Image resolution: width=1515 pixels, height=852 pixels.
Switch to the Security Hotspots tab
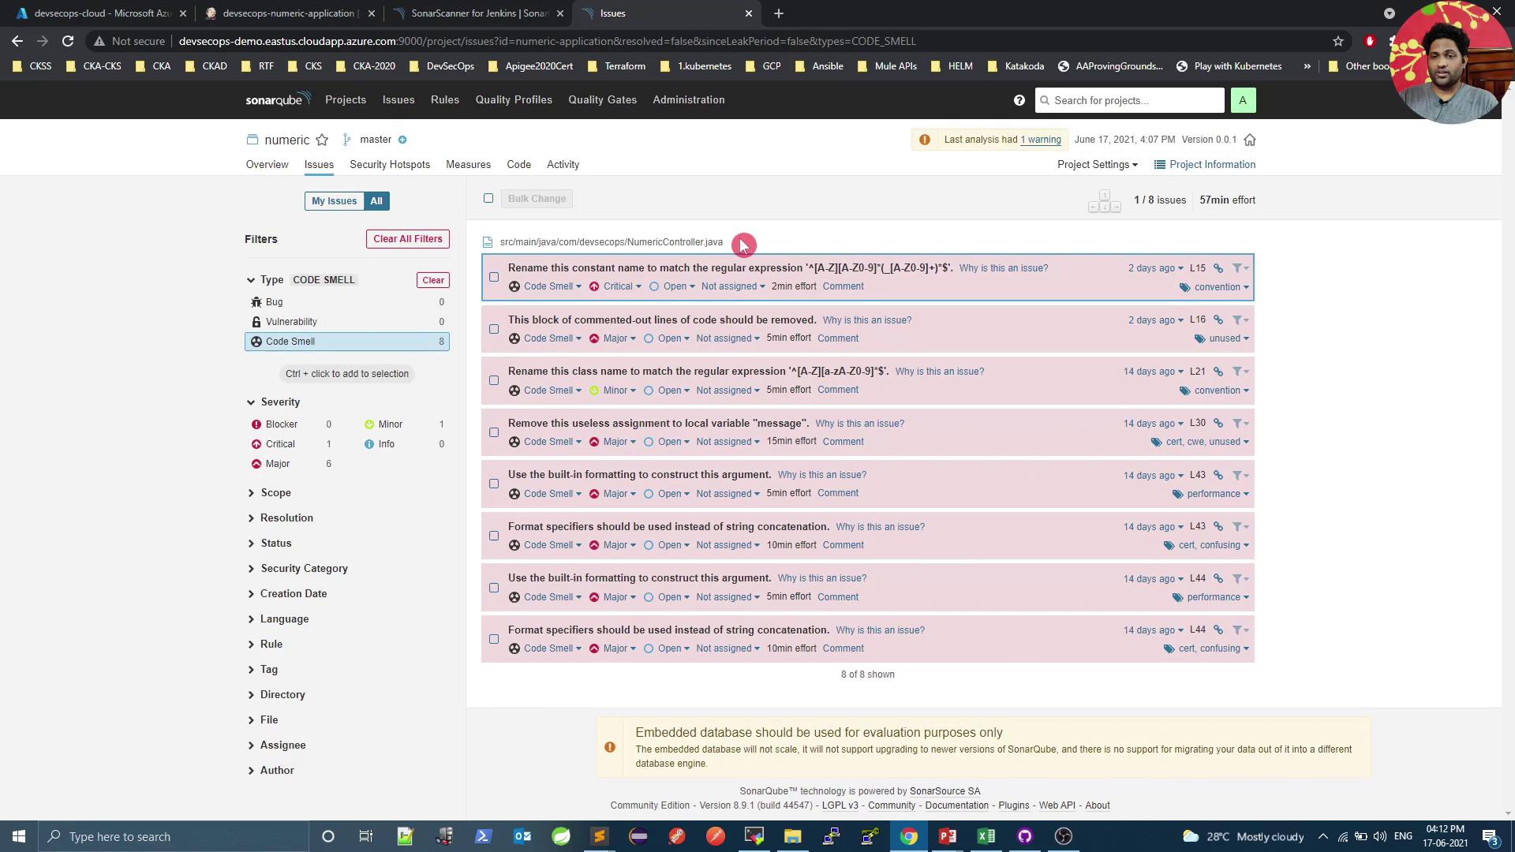pos(390,164)
